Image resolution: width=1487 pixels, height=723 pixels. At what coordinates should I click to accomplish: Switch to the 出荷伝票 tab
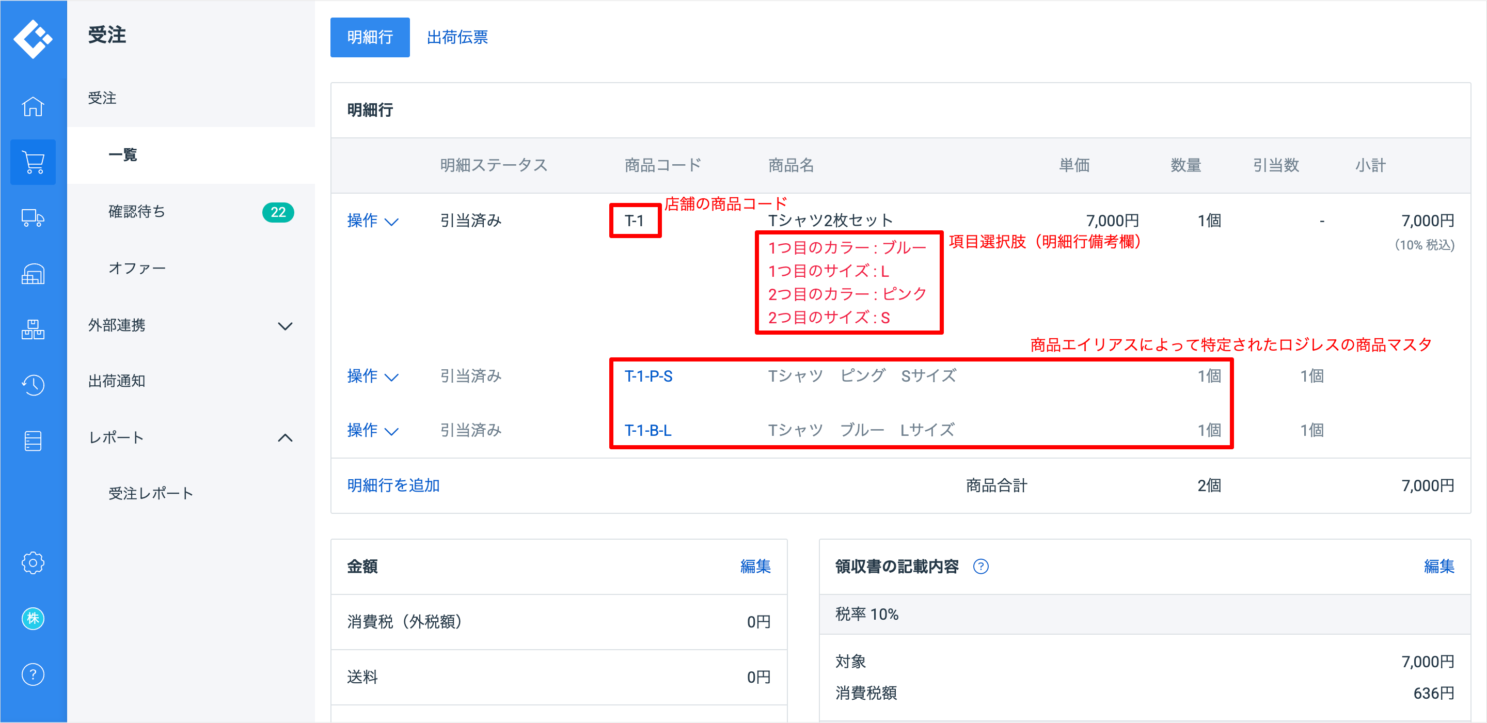coord(456,38)
